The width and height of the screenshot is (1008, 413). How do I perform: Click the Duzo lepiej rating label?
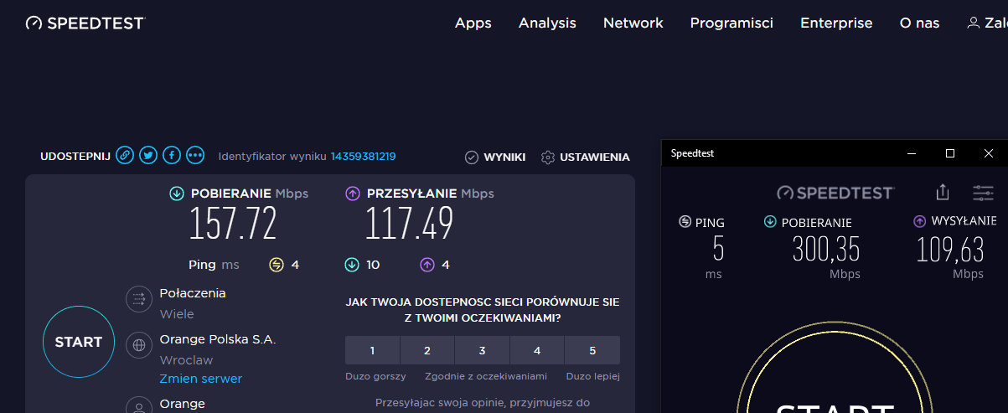coord(593,376)
